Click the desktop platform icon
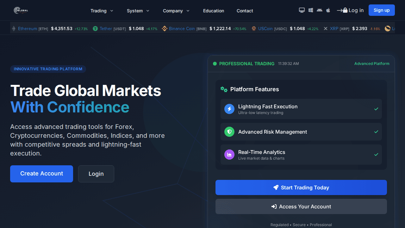 tap(302, 10)
